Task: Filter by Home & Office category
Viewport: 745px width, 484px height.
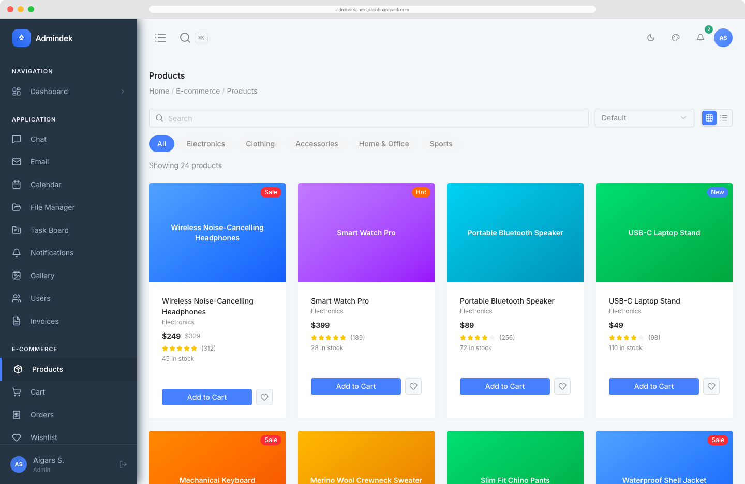Action: click(384, 144)
